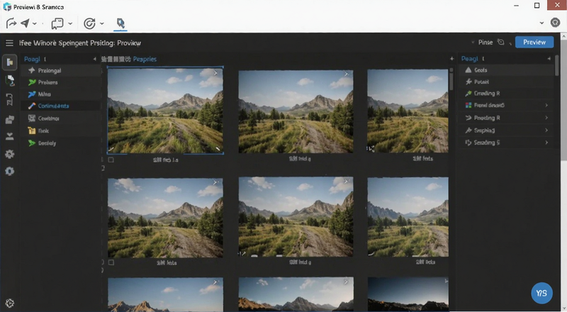Click the blue Preview button

pos(534,42)
